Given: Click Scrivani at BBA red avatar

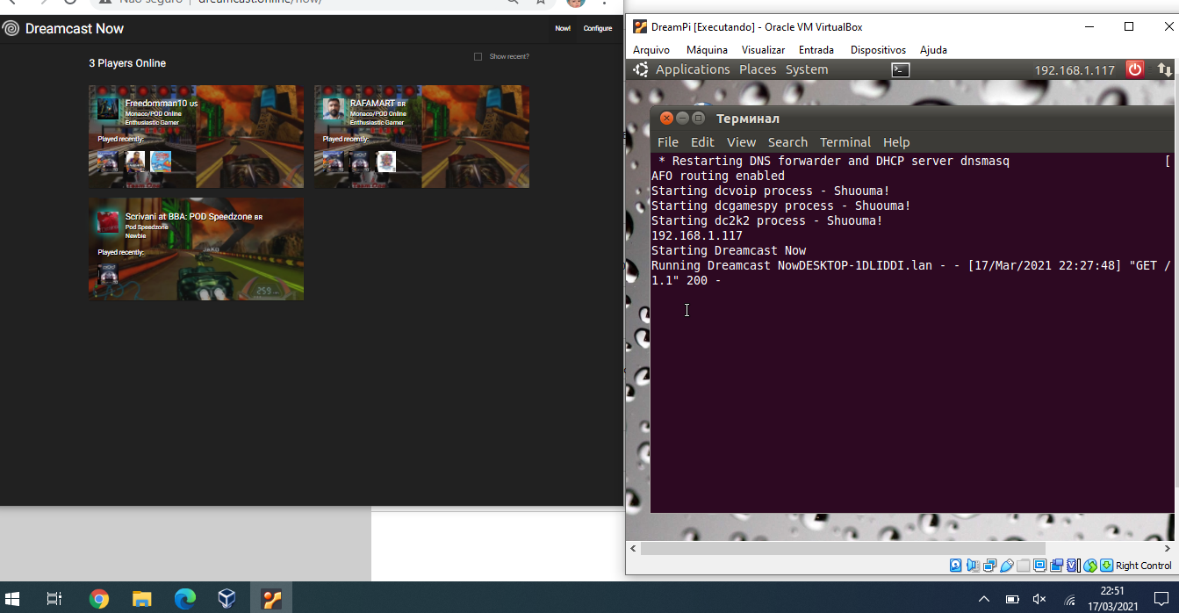Looking at the screenshot, I should click(x=108, y=222).
